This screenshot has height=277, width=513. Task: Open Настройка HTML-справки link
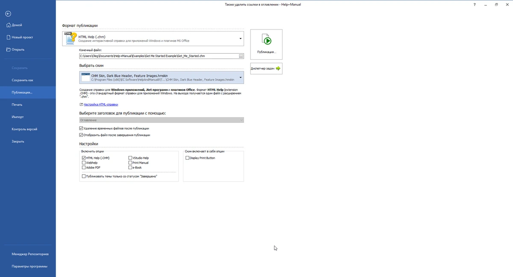101,104
